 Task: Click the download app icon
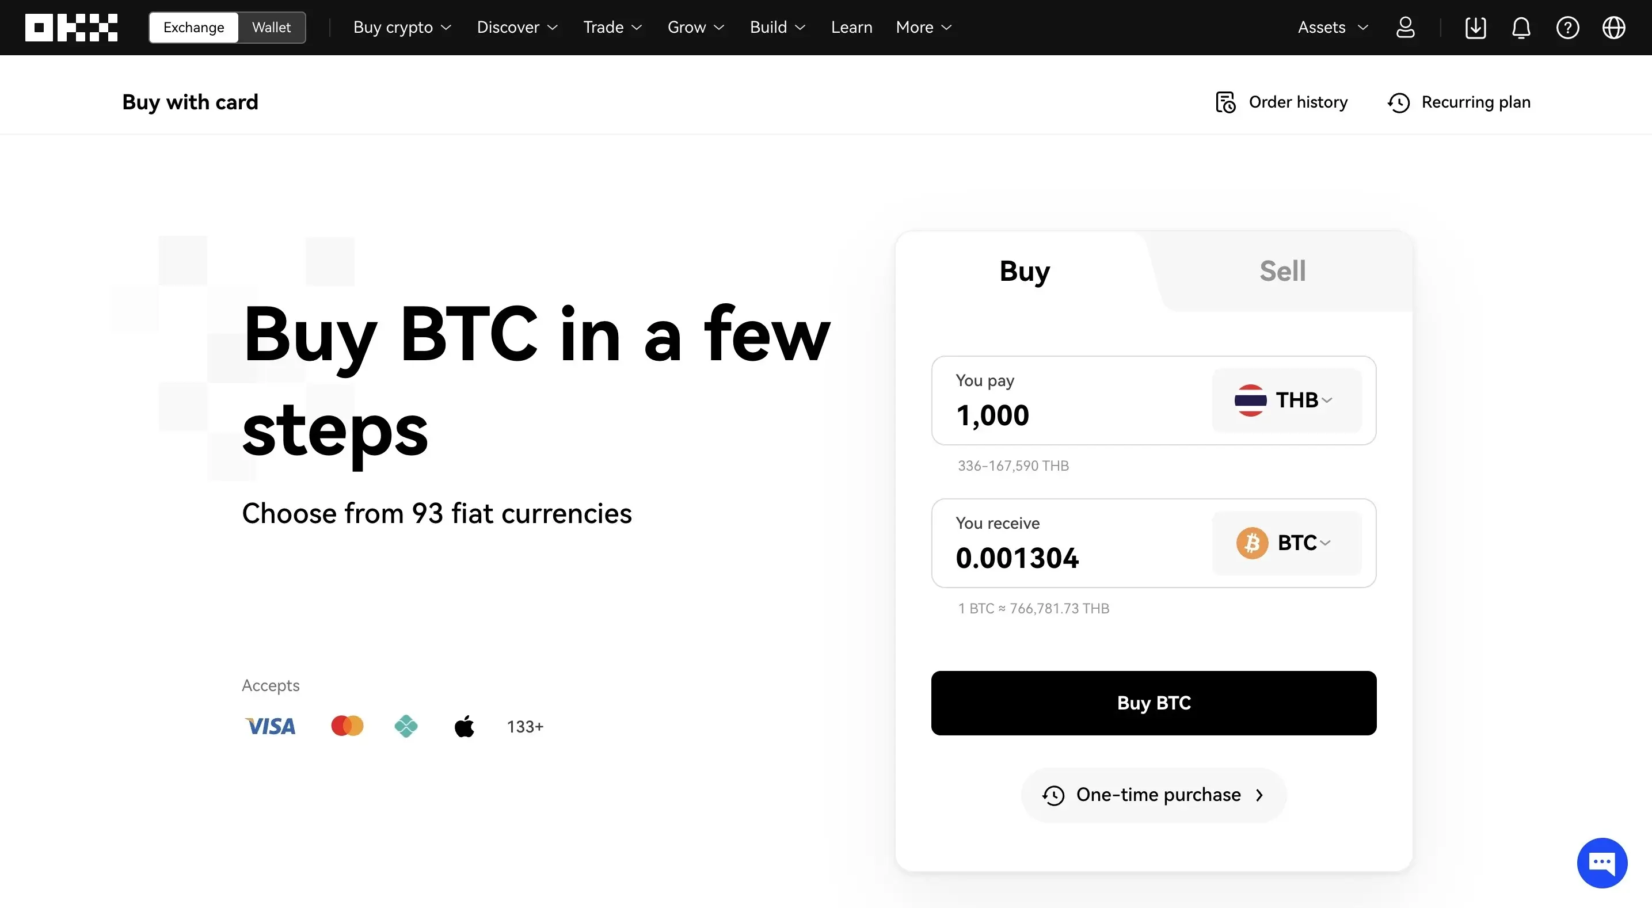(1475, 28)
